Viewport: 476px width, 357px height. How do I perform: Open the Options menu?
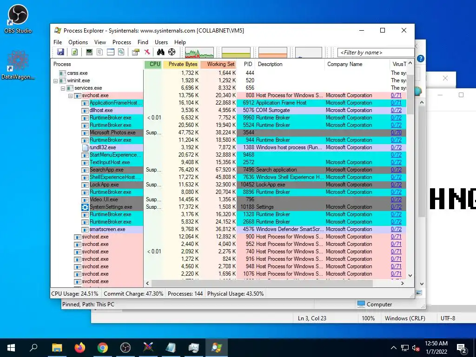pos(78,42)
